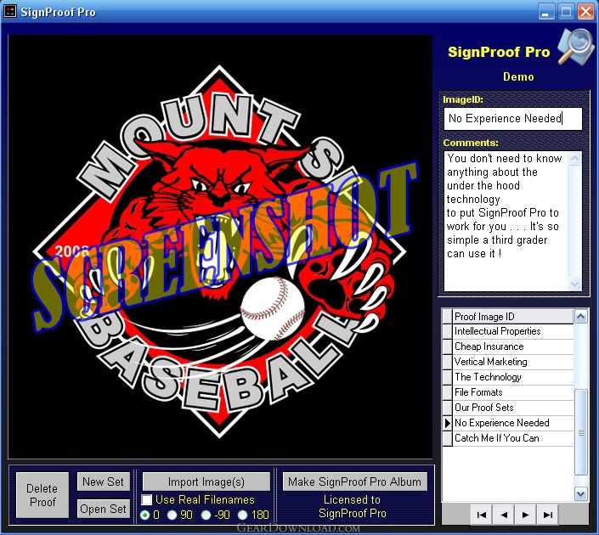The height and width of the screenshot is (535, 599).
Task: Go to the first proof record
Action: [x=482, y=515]
